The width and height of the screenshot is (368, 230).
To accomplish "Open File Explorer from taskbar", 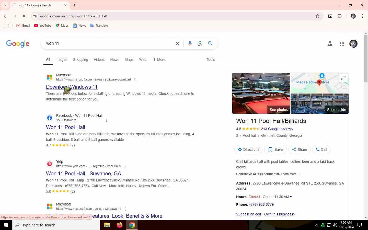I will (x=107, y=225).
